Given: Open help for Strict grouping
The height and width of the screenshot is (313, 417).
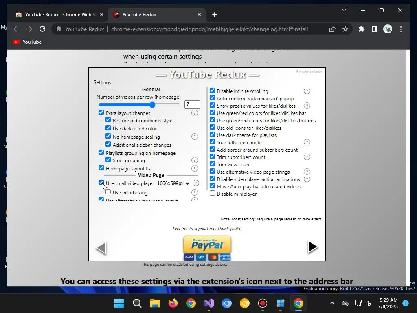Looking at the screenshot, I should (195, 160).
